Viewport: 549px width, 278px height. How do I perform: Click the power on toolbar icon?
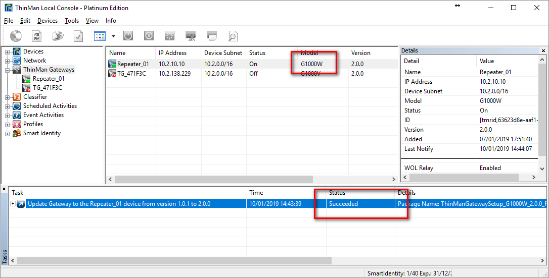pos(128,36)
